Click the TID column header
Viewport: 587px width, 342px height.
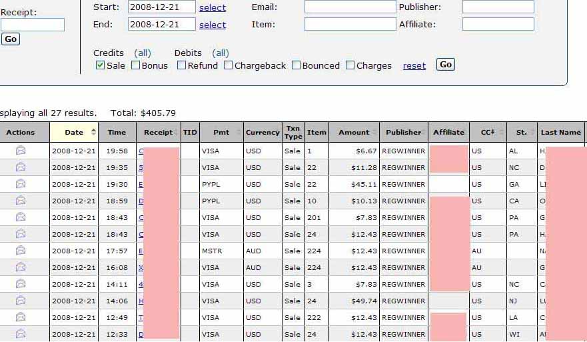190,132
